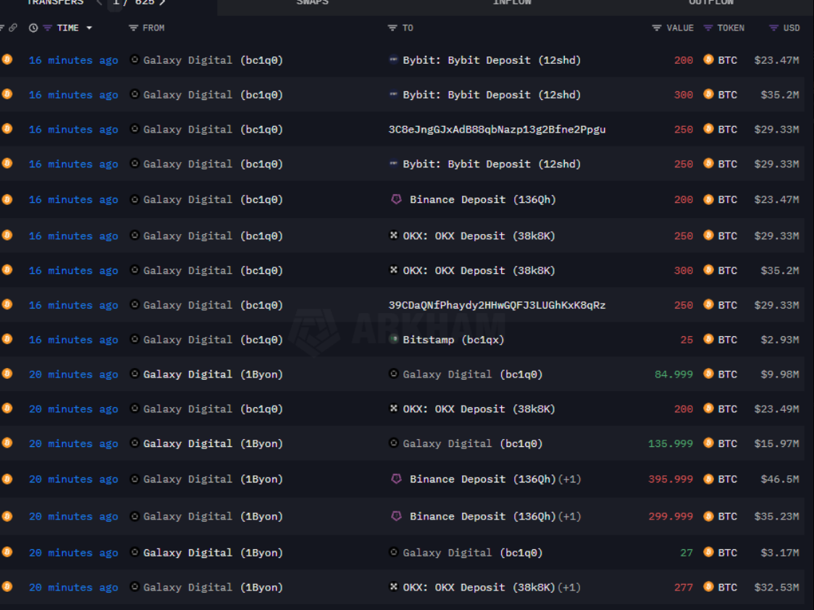Open the VALUE column filter

tap(657, 28)
